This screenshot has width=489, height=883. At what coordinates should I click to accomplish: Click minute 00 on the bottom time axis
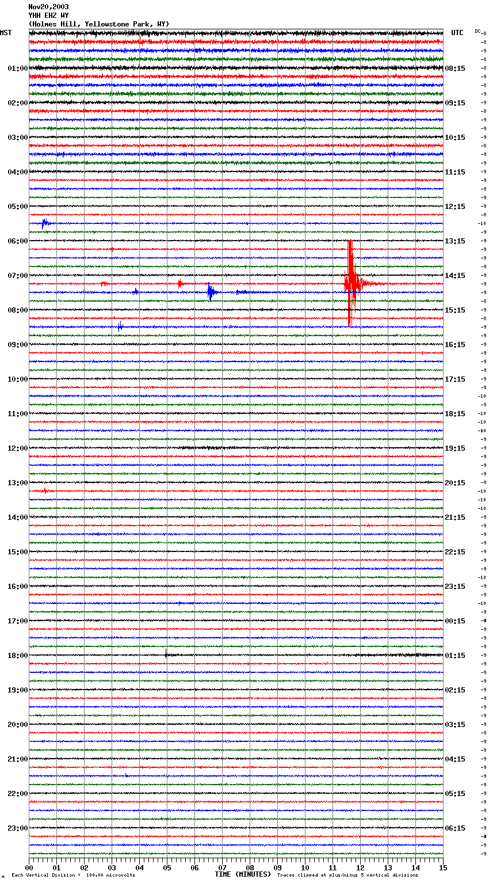(x=29, y=867)
